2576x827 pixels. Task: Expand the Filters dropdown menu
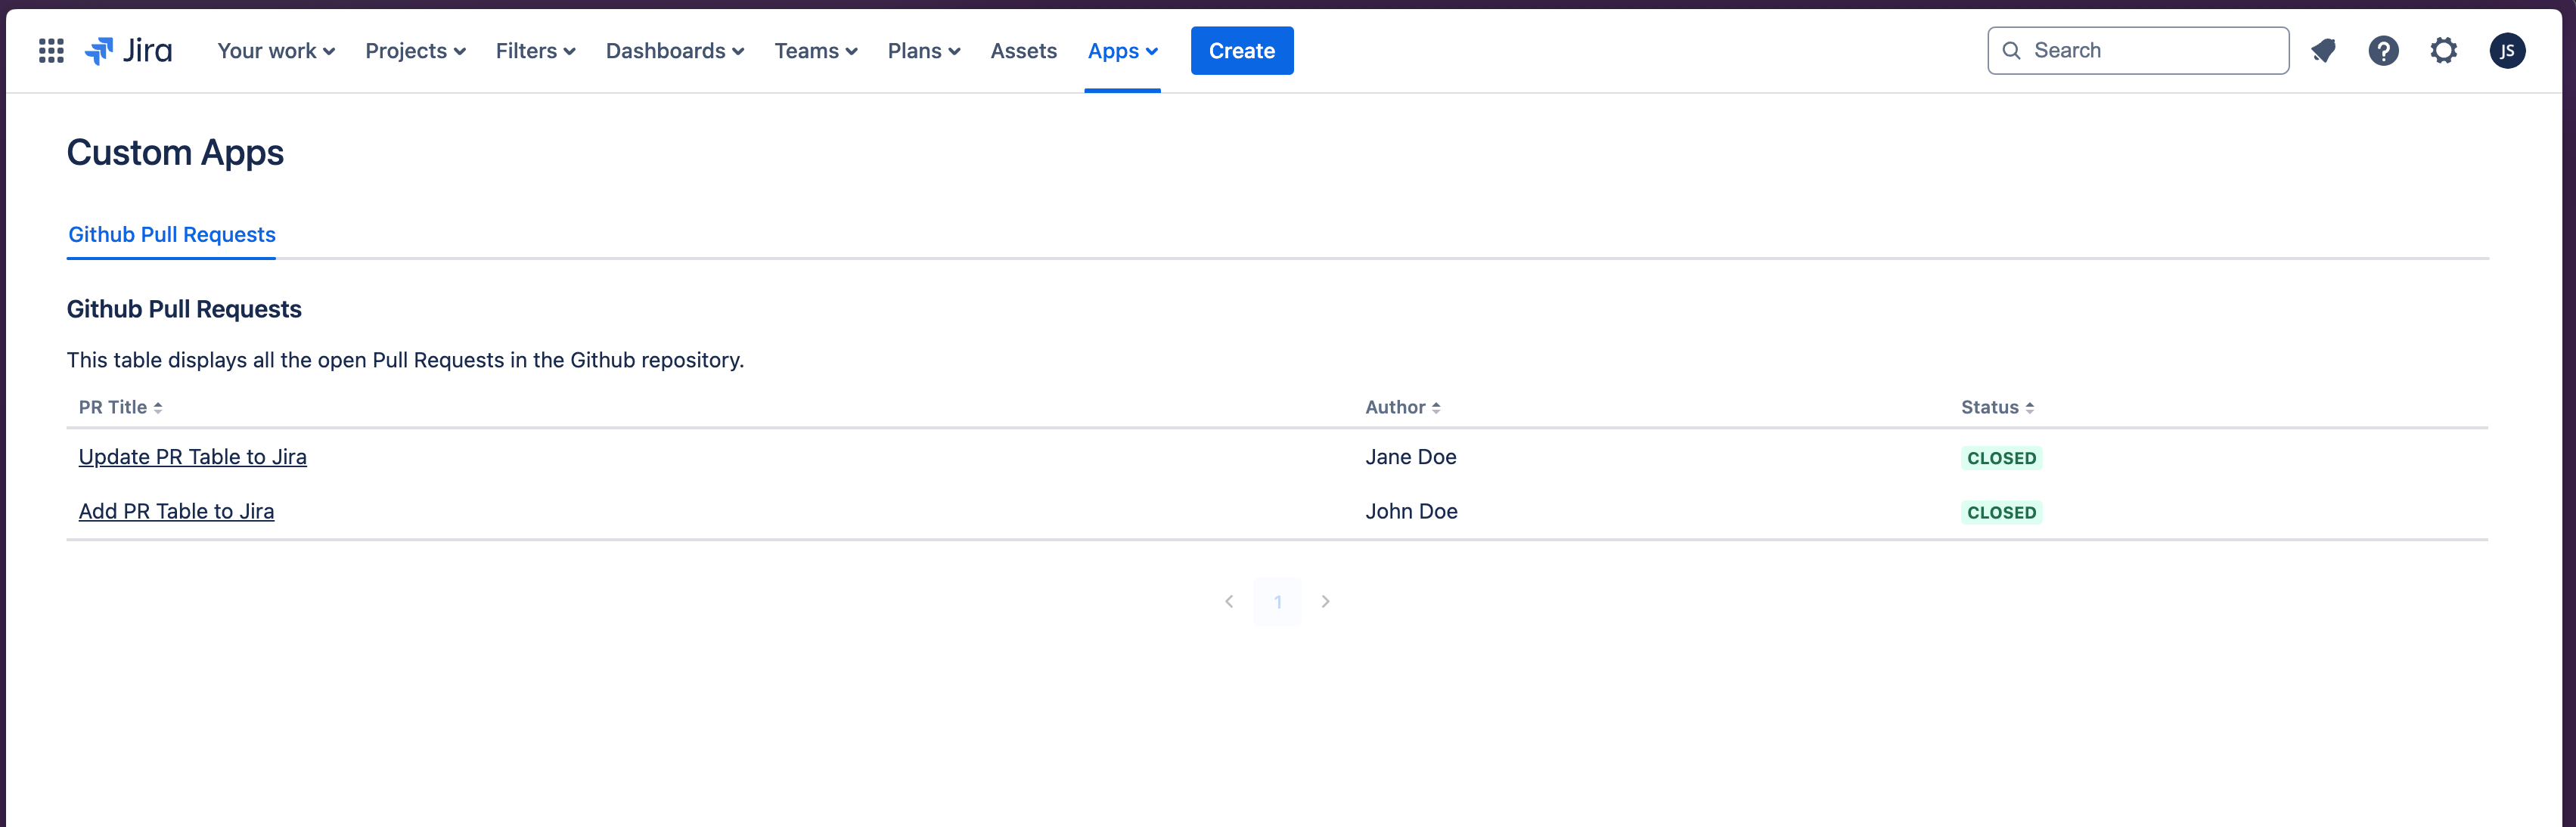coord(534,49)
